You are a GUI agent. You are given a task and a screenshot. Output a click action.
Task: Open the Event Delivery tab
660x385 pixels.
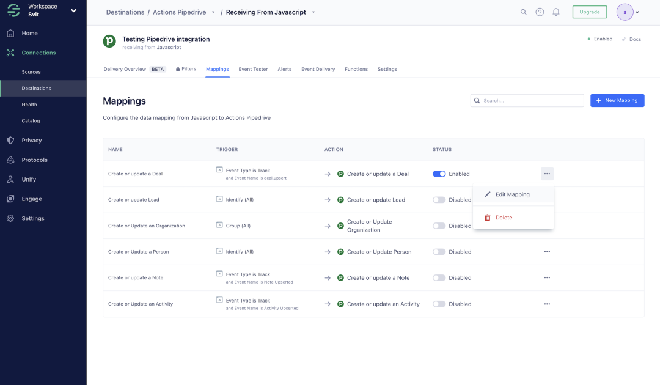[x=318, y=69]
